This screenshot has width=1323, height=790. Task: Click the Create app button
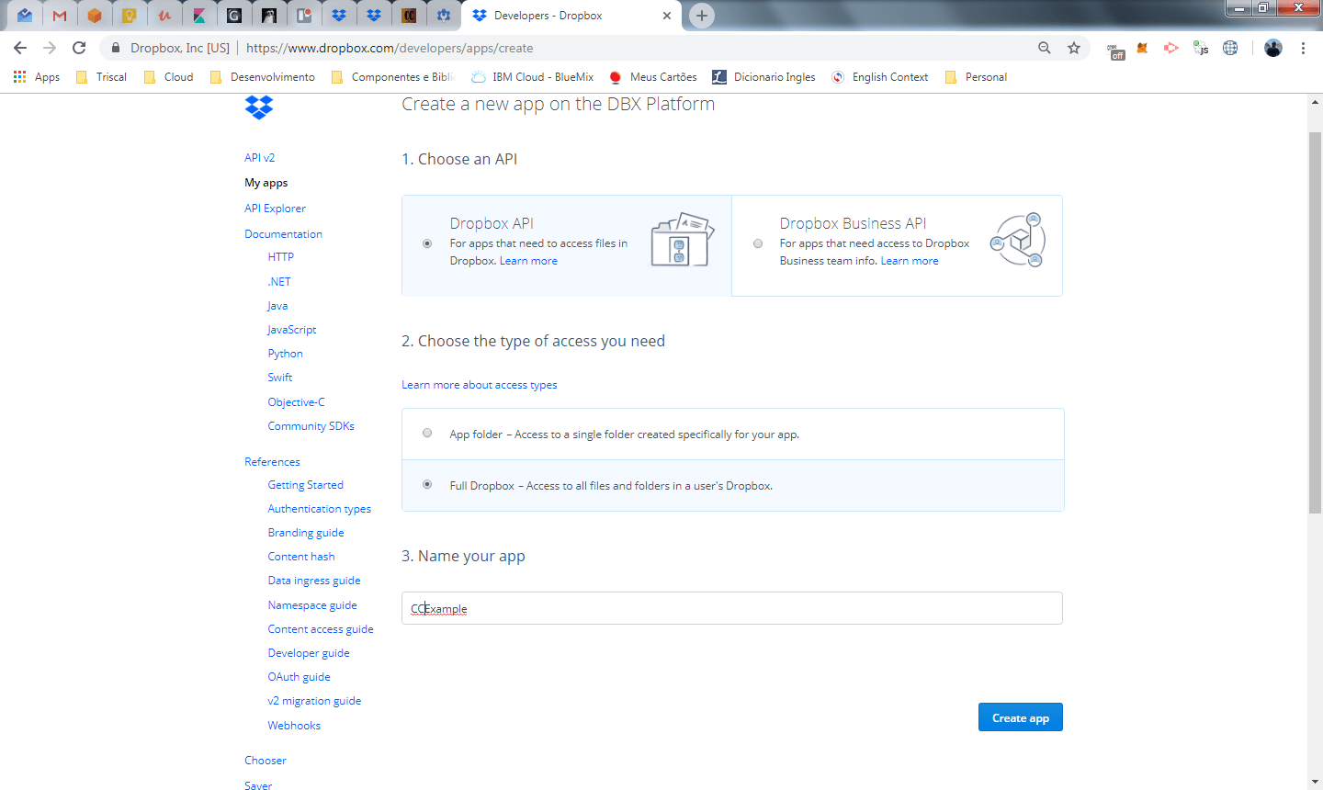click(1021, 717)
